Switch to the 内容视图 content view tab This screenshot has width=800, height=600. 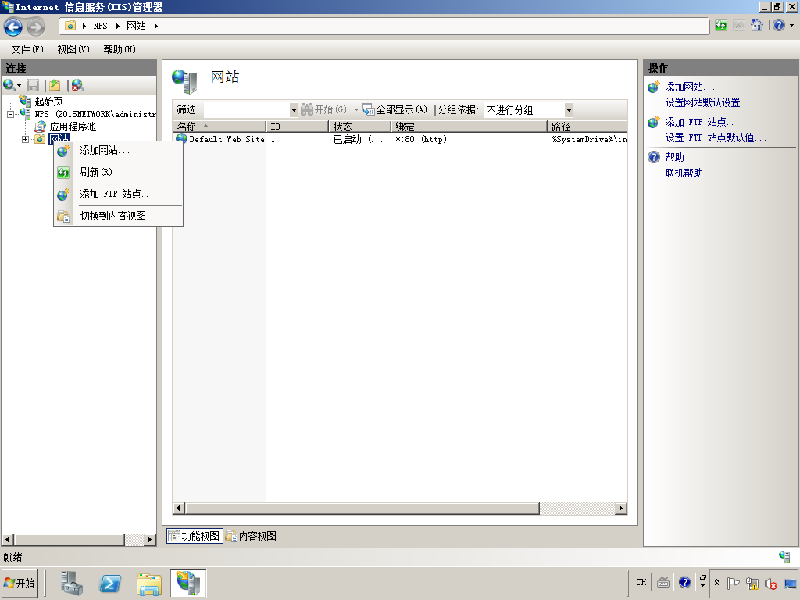coord(252,536)
